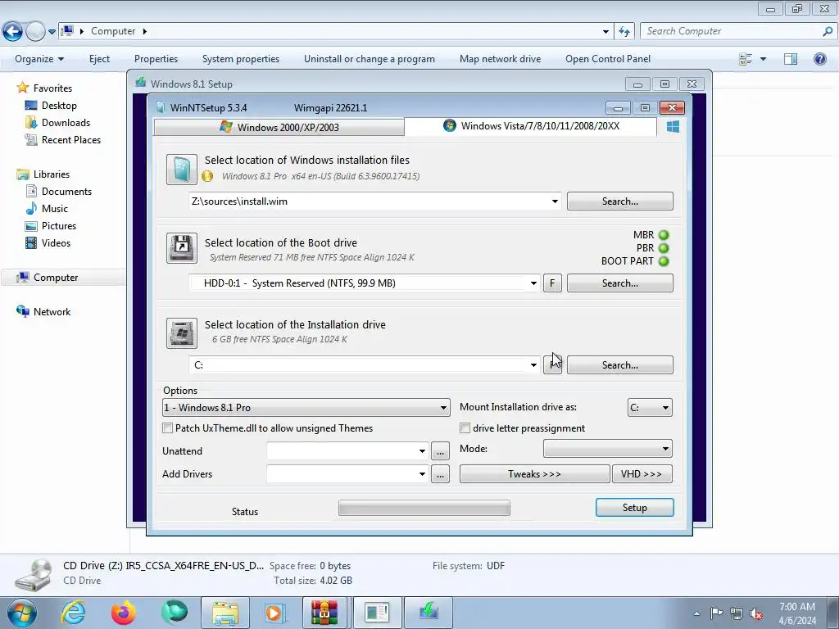Click the Action Center flag tray icon
The width and height of the screenshot is (839, 629).
click(x=716, y=613)
